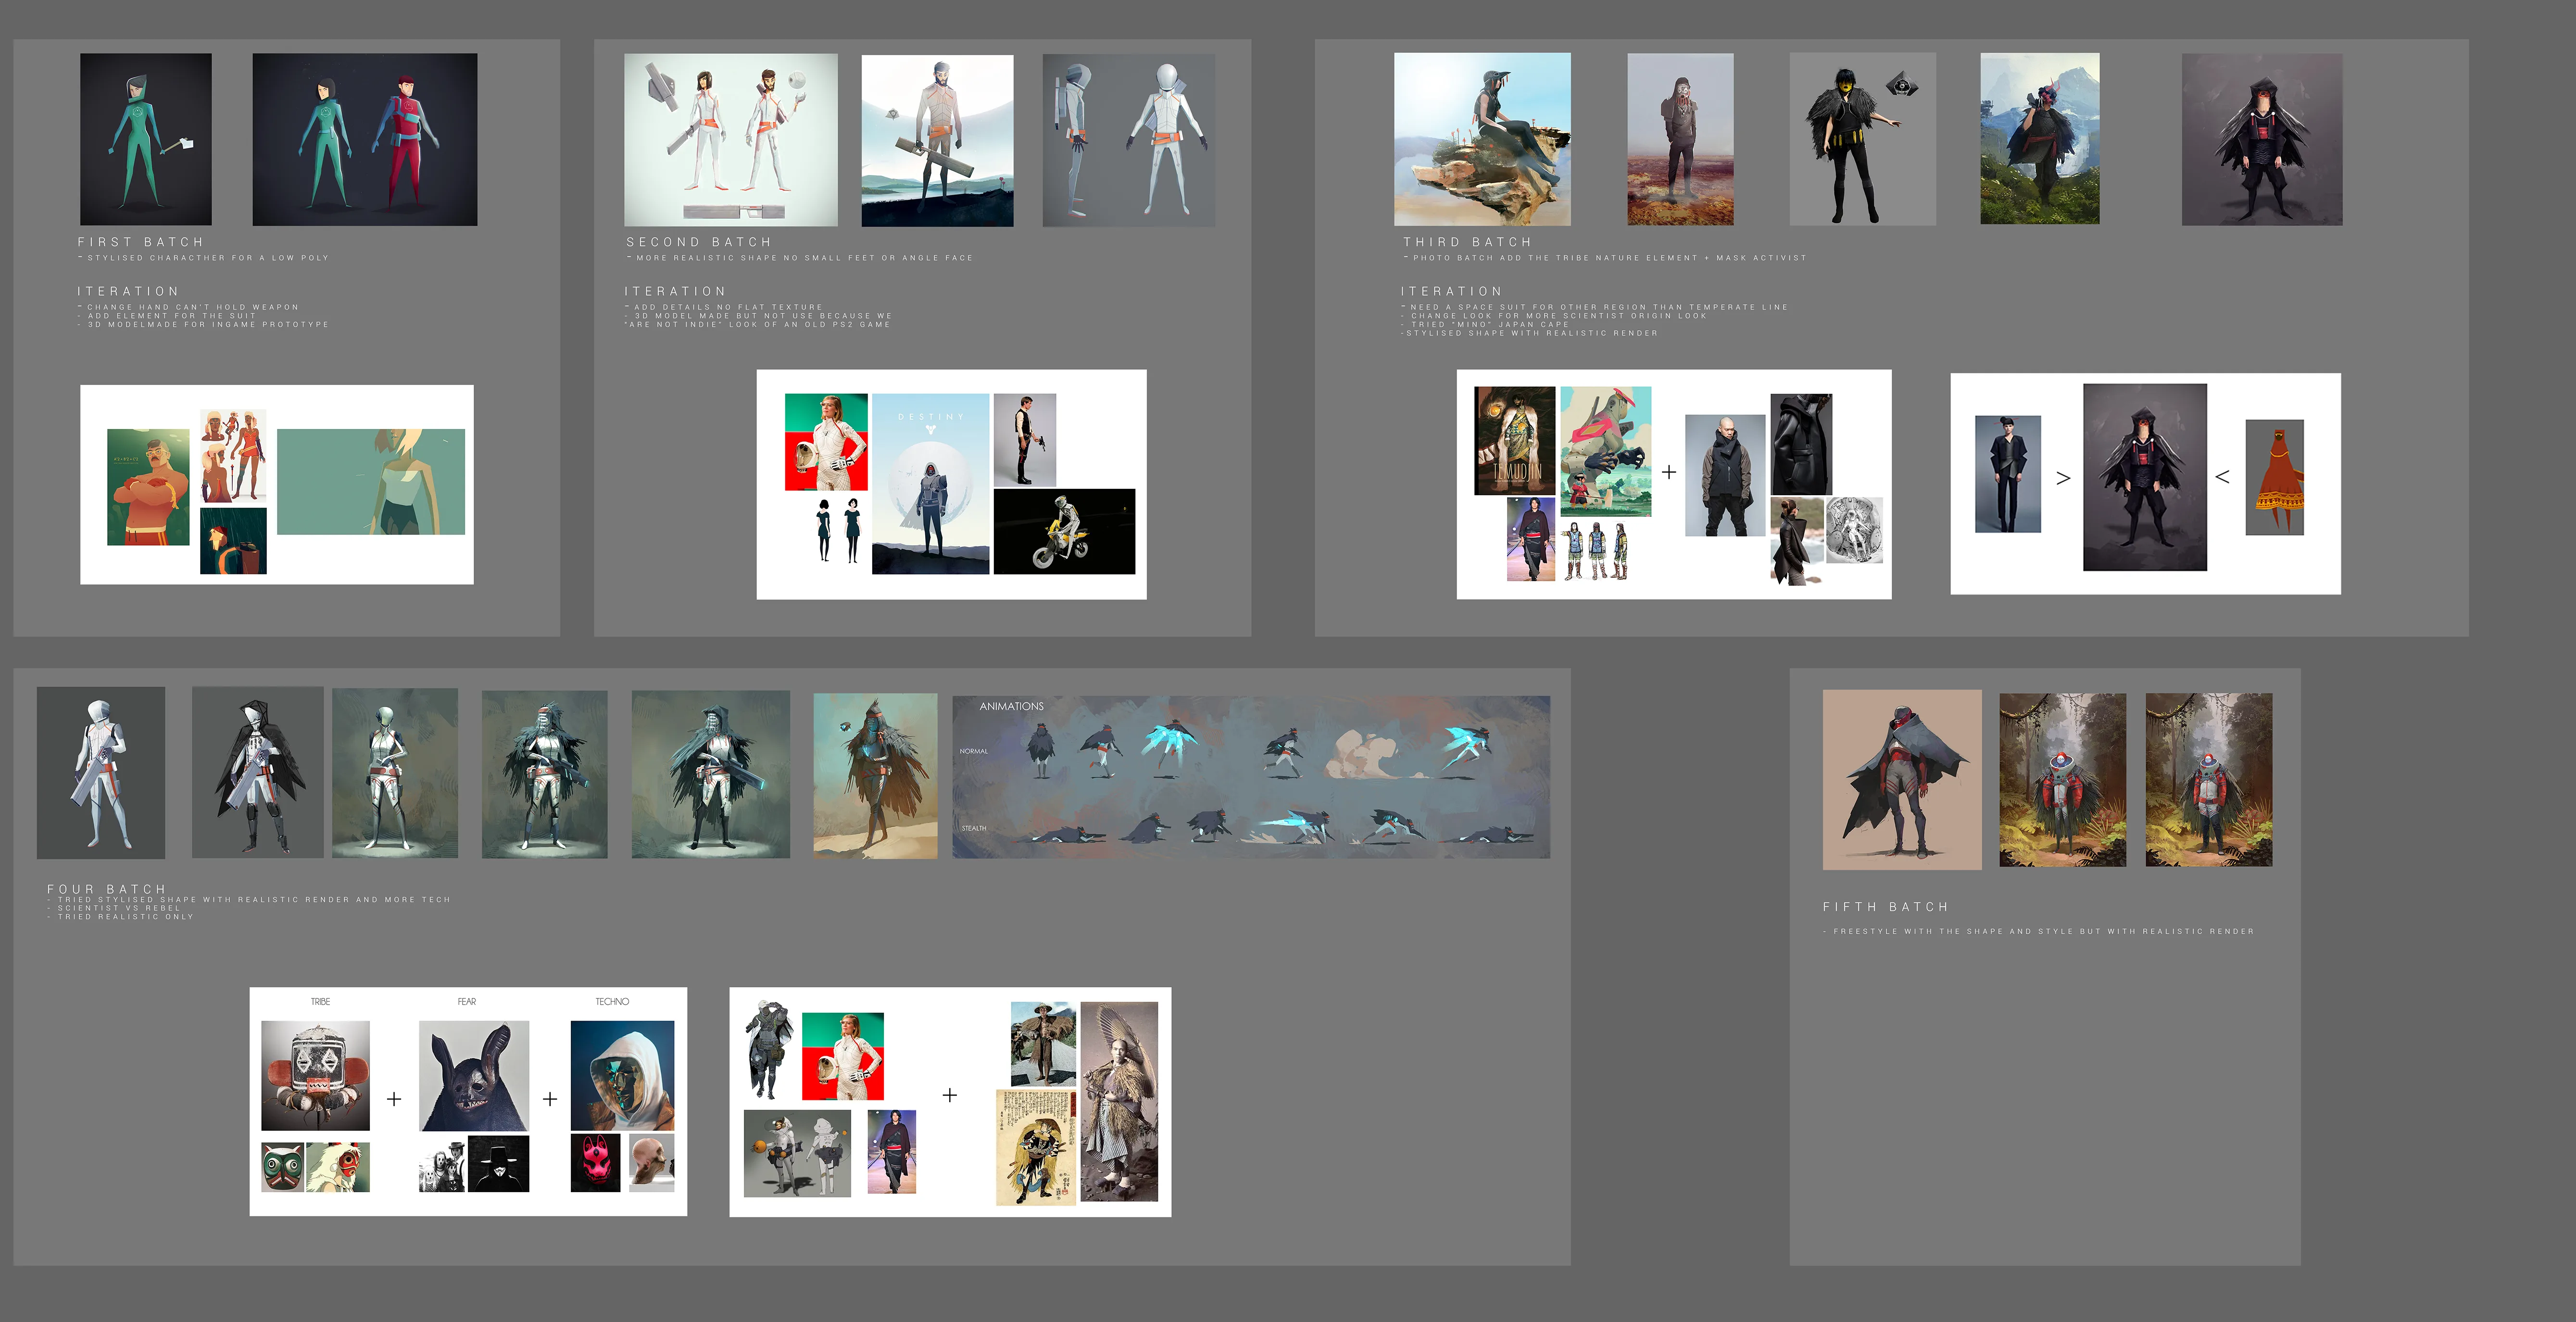The image size is (2576, 1322).
Task: Click the FOUR BATCH heading text
Action: click(107, 888)
